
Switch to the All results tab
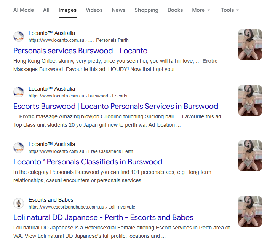pyautogui.click(x=46, y=10)
